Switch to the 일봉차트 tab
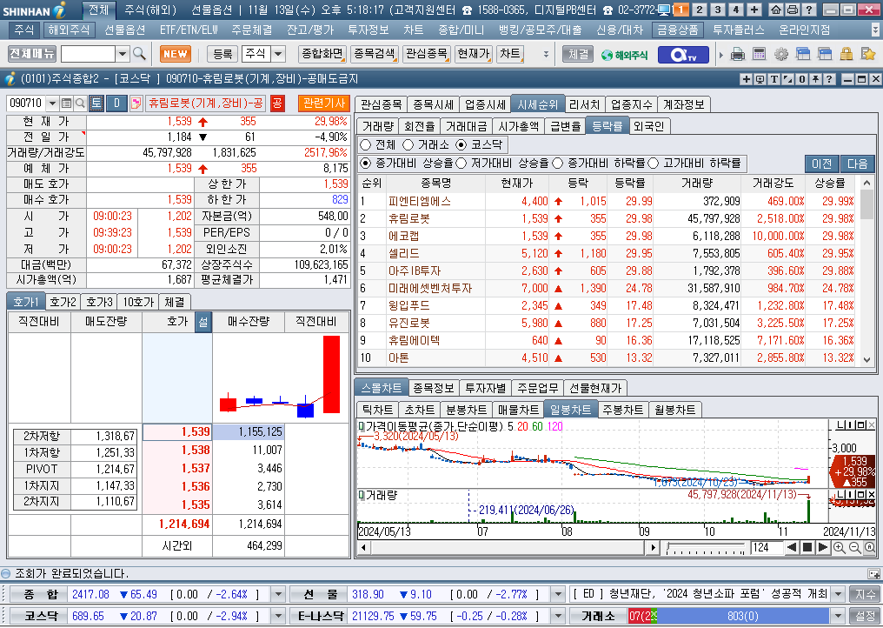883x628 pixels. (570, 410)
